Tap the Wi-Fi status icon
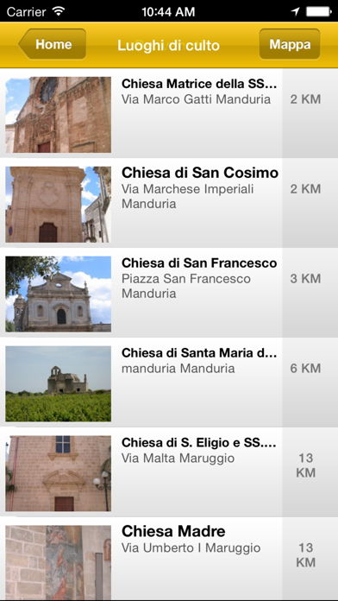This screenshot has height=601, width=338. [x=59, y=11]
